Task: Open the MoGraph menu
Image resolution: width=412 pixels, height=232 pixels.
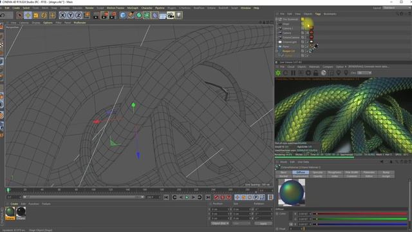Action: click(x=133, y=8)
